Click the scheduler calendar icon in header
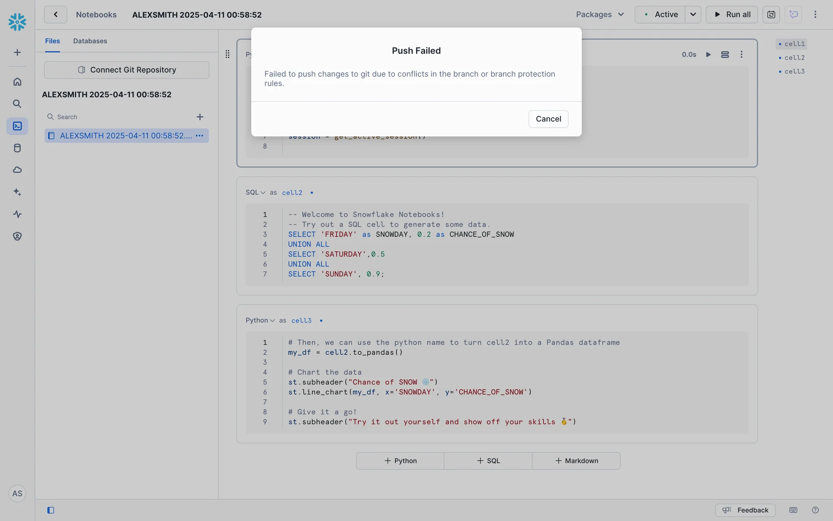The width and height of the screenshot is (833, 521). 771,14
